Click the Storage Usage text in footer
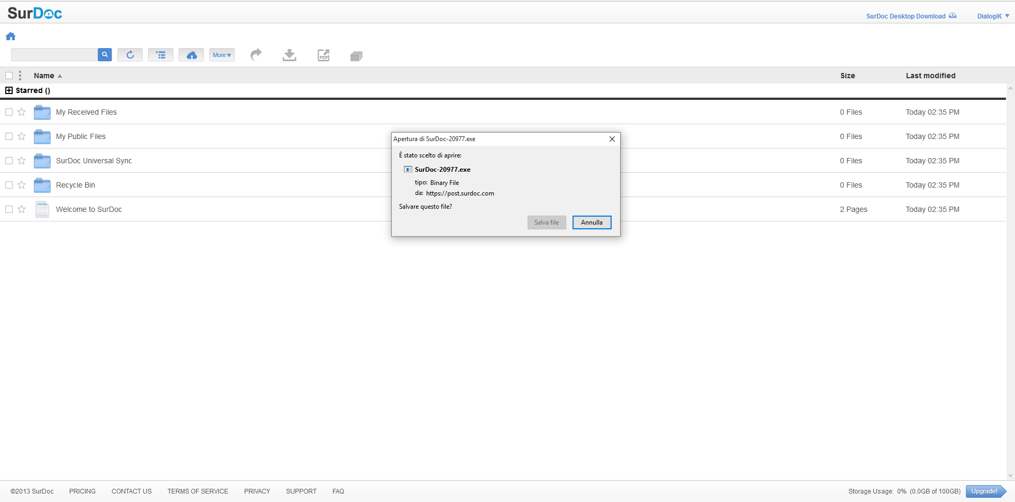This screenshot has height=502, width=1015. [x=905, y=491]
